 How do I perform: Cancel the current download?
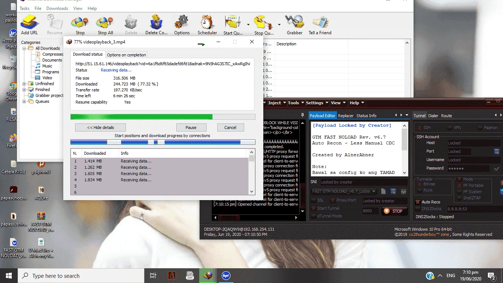[x=230, y=127]
